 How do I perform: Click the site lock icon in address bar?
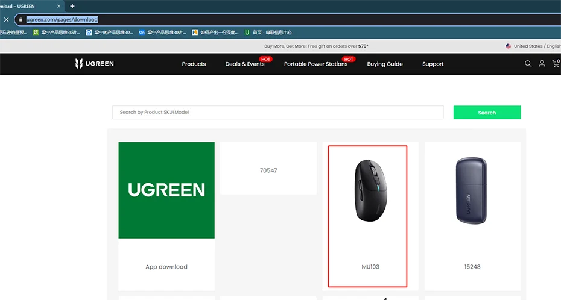(21, 19)
